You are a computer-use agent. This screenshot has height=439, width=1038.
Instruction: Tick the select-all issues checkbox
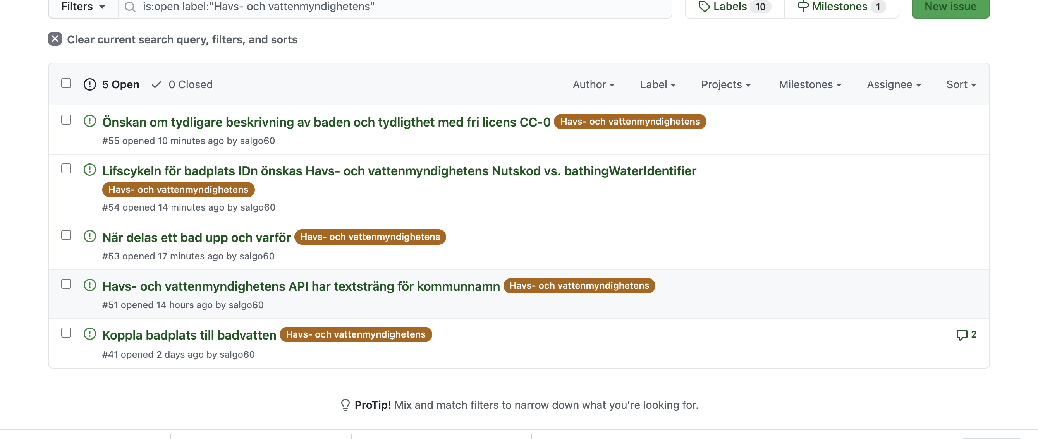point(66,83)
